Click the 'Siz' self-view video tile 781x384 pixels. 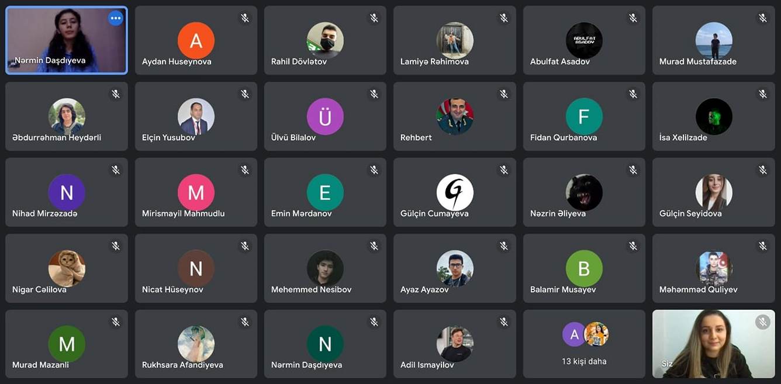tap(714, 344)
